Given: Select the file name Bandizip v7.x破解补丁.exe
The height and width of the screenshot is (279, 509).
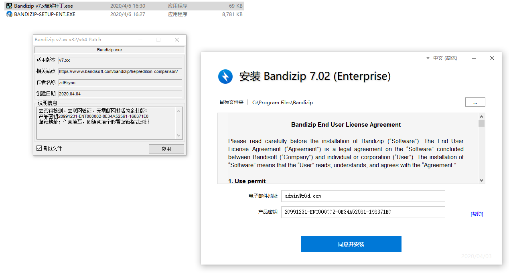Looking at the screenshot, I should pyautogui.click(x=44, y=6).
